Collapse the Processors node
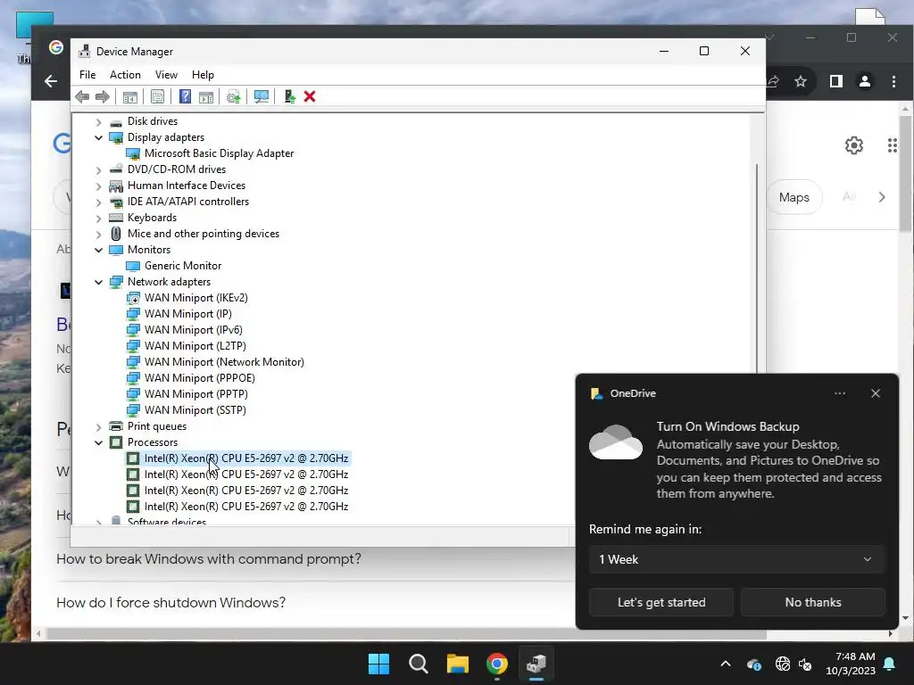914x685 pixels. [98, 442]
